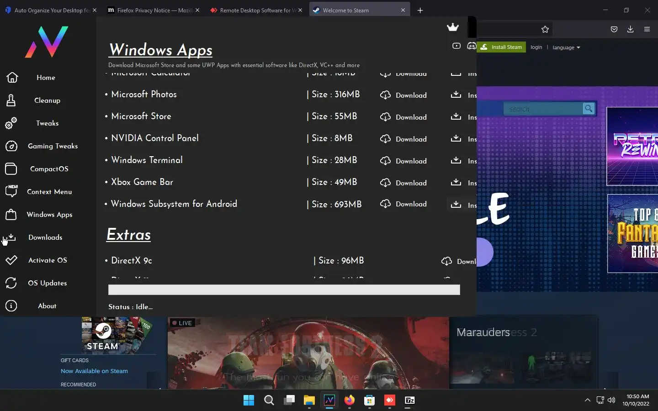
Task: Click the taskbar clock and date
Action: point(636,400)
